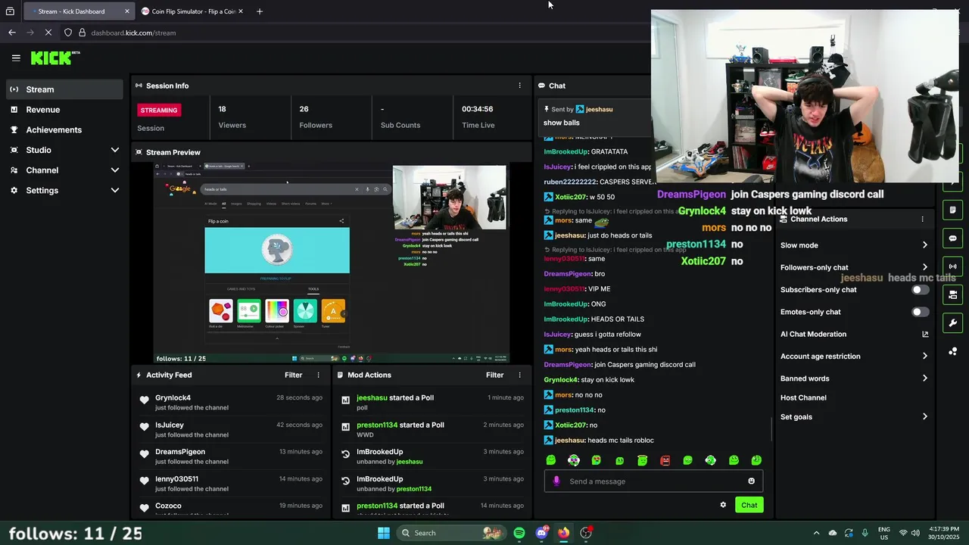The width and height of the screenshot is (969, 545).
Task: Switch to Stream - Kick Dashboard tab
Action: 79,11
